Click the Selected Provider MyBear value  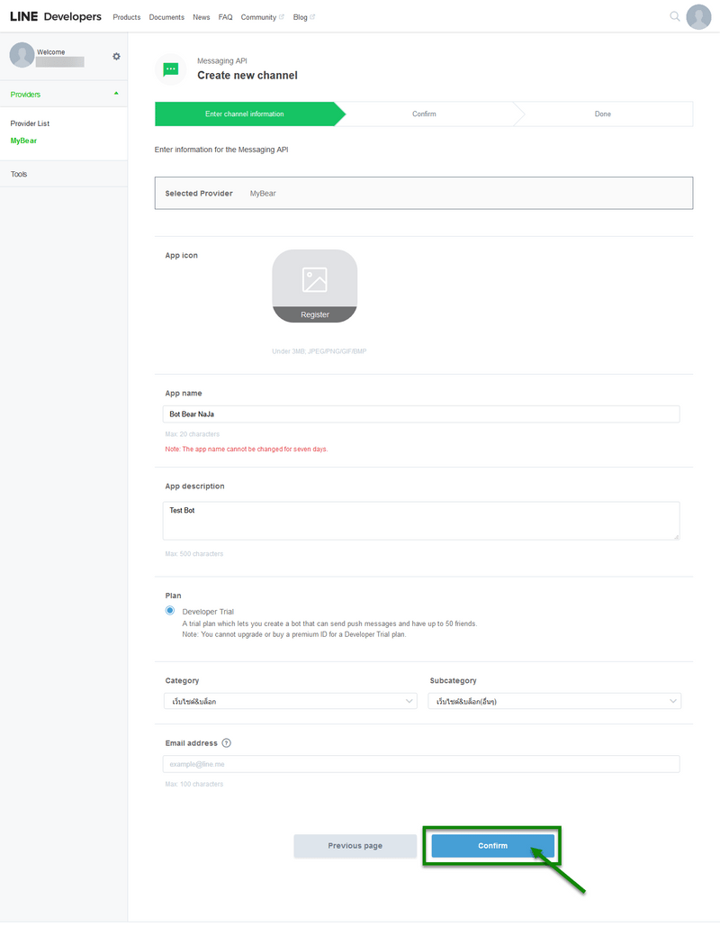pyautogui.click(x=263, y=194)
